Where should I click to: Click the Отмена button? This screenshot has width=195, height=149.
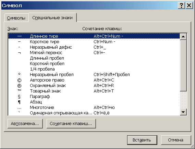176,140
